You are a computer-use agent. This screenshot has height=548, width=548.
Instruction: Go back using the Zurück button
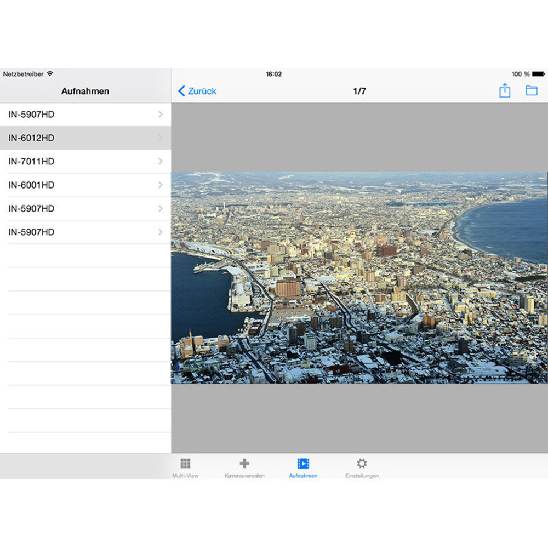tap(197, 91)
